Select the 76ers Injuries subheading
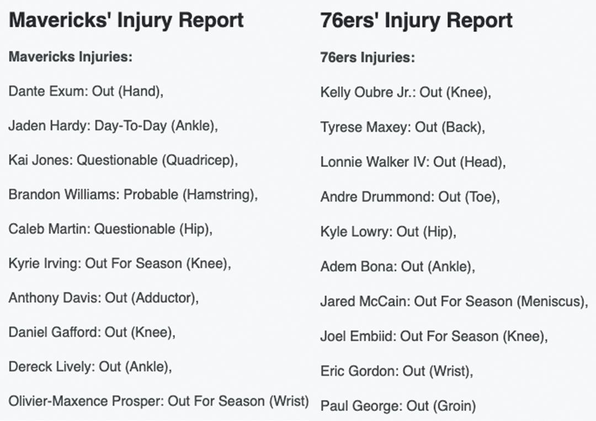The height and width of the screenshot is (421, 596). [x=368, y=58]
